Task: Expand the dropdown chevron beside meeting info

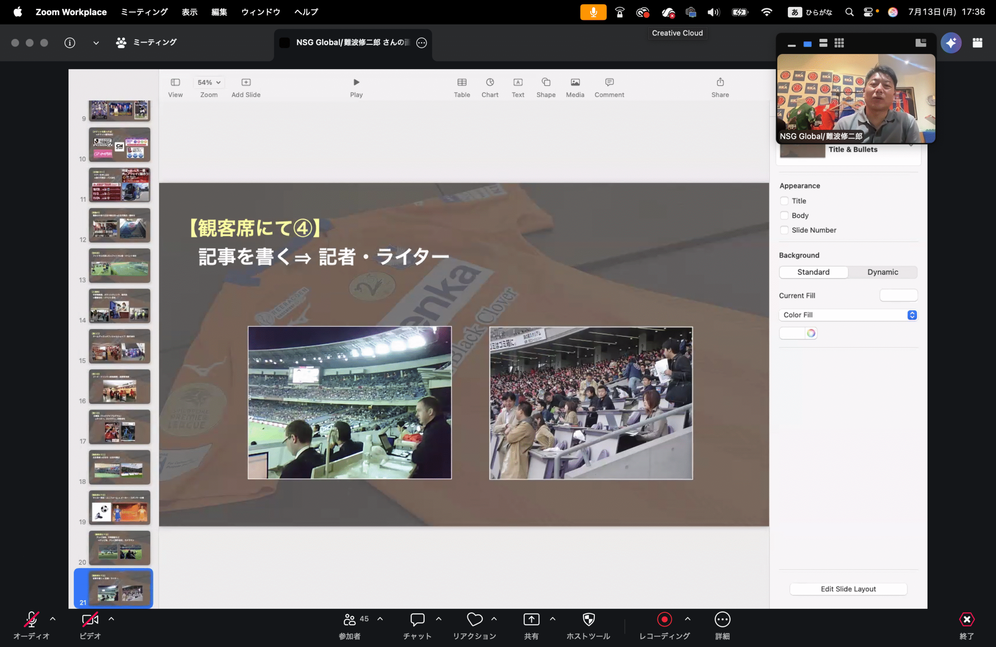Action: [x=96, y=43]
